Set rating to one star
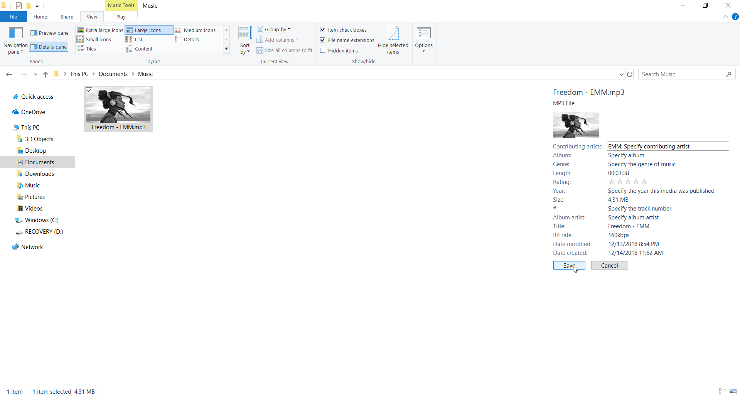 point(612,182)
